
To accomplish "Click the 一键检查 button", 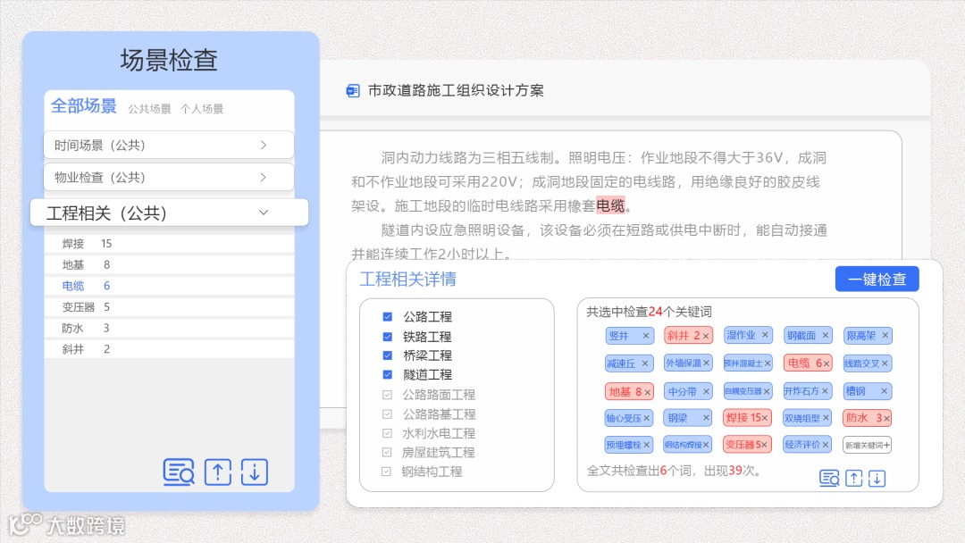I will (x=877, y=280).
